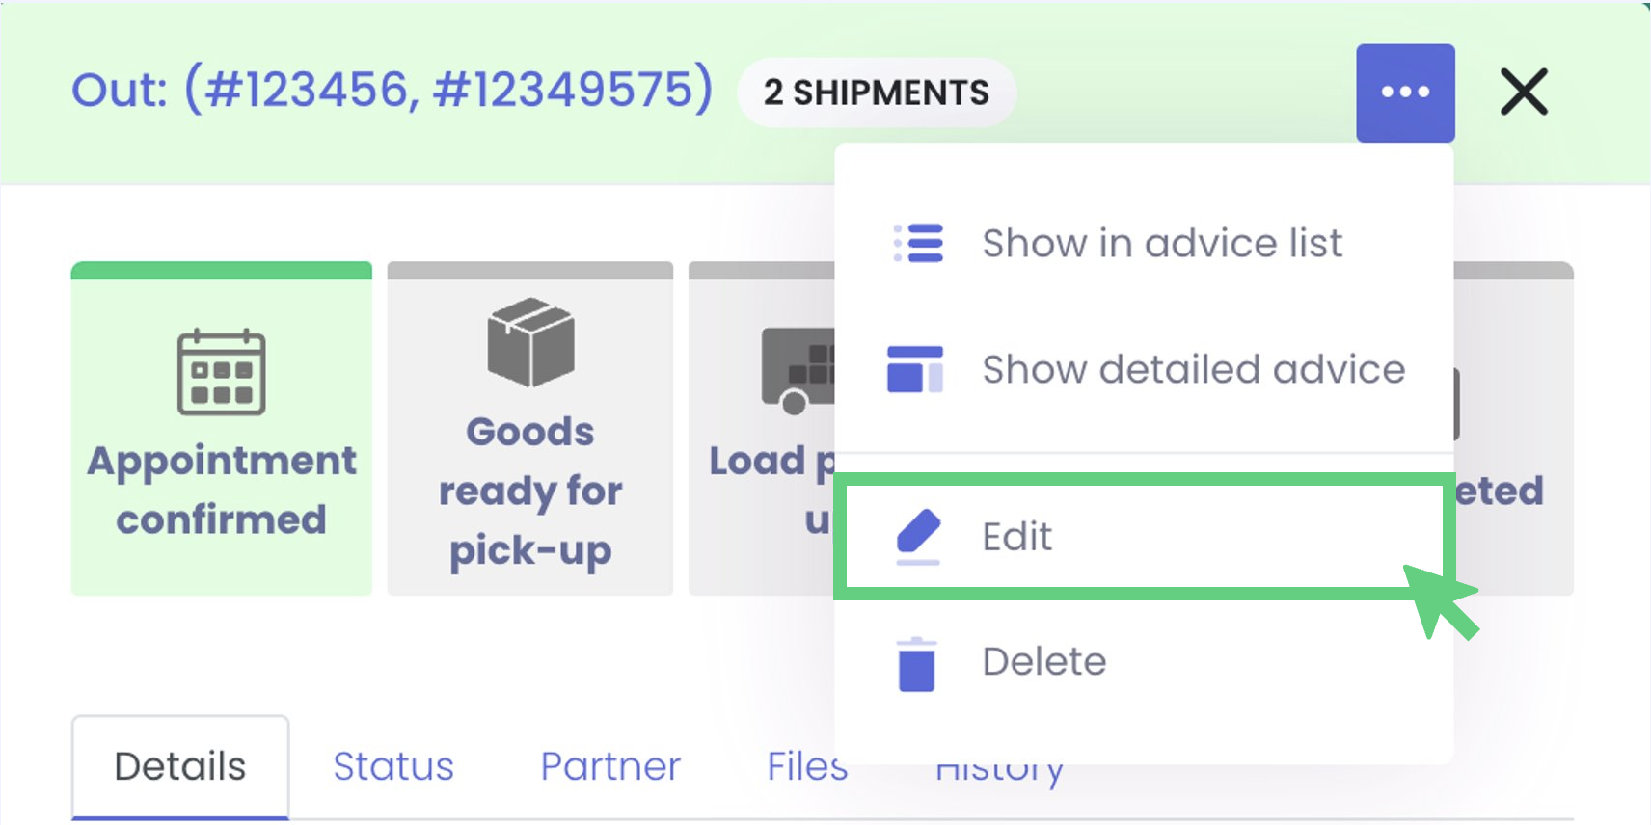Go to the Partner tab

[x=610, y=767]
